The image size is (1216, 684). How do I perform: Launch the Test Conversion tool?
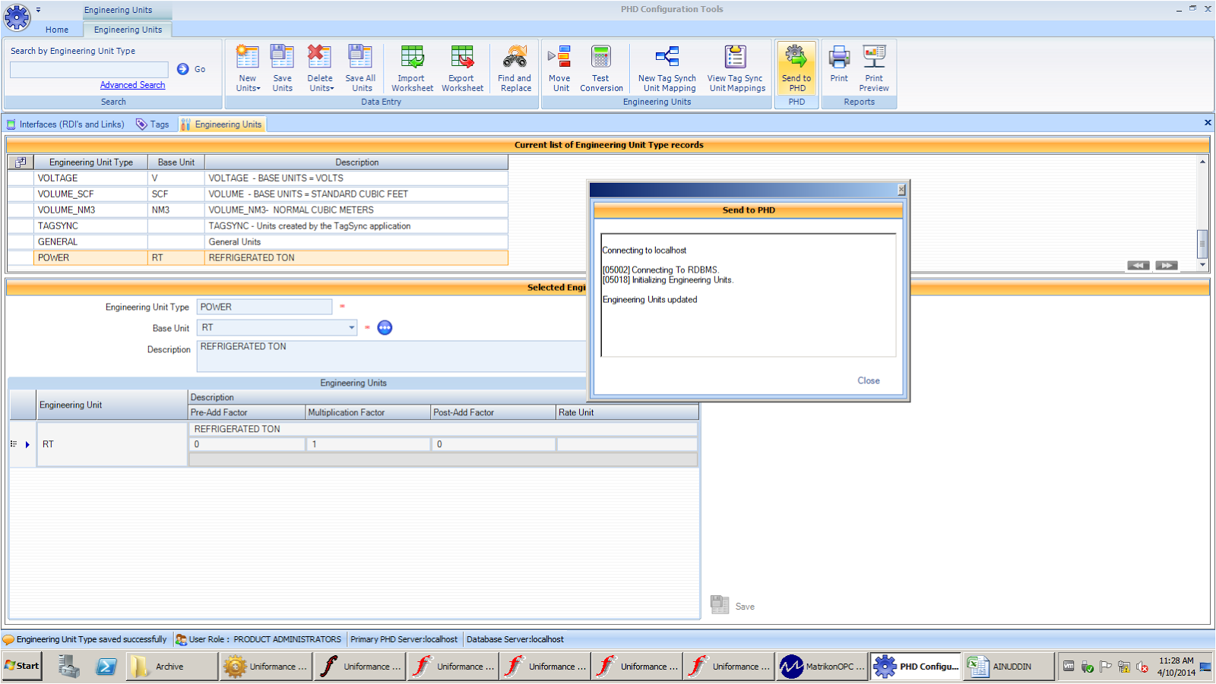600,67
